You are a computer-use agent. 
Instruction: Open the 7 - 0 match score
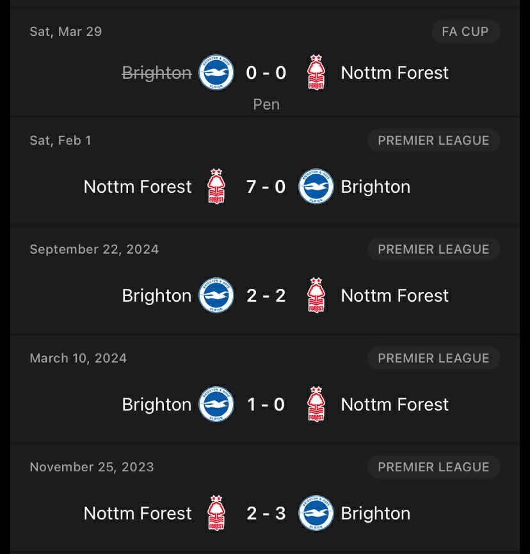click(x=266, y=186)
